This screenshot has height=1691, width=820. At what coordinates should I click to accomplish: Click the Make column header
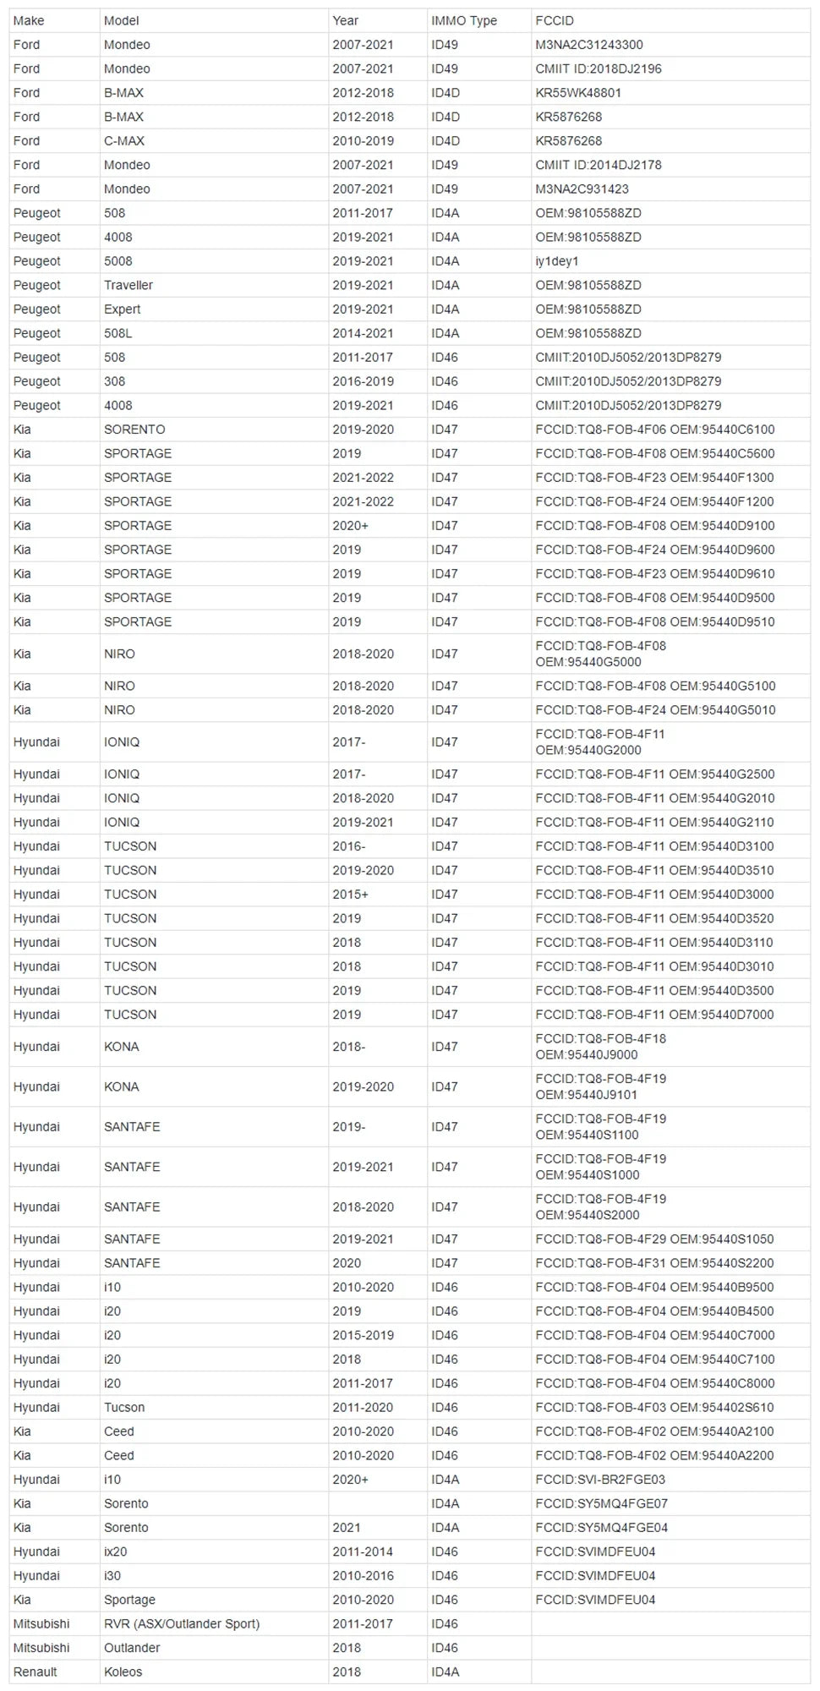29,20
